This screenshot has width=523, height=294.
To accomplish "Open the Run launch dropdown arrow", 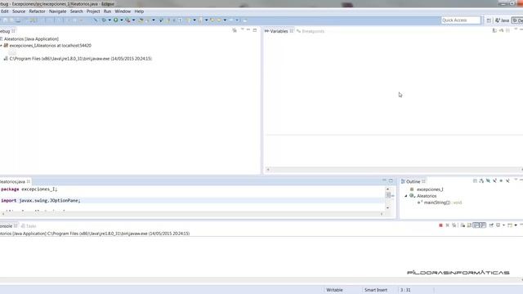I will pos(122,20).
